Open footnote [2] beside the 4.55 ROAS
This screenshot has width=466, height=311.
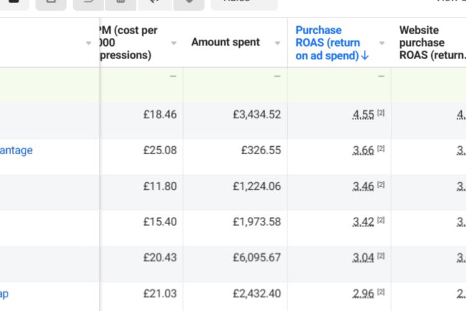coord(381,113)
